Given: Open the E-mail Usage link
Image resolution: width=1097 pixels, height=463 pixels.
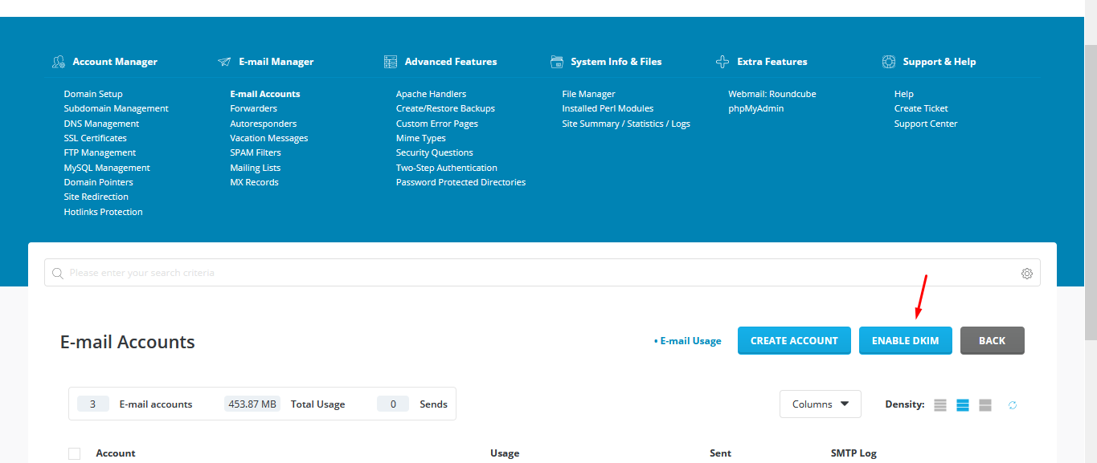Looking at the screenshot, I should [x=690, y=340].
